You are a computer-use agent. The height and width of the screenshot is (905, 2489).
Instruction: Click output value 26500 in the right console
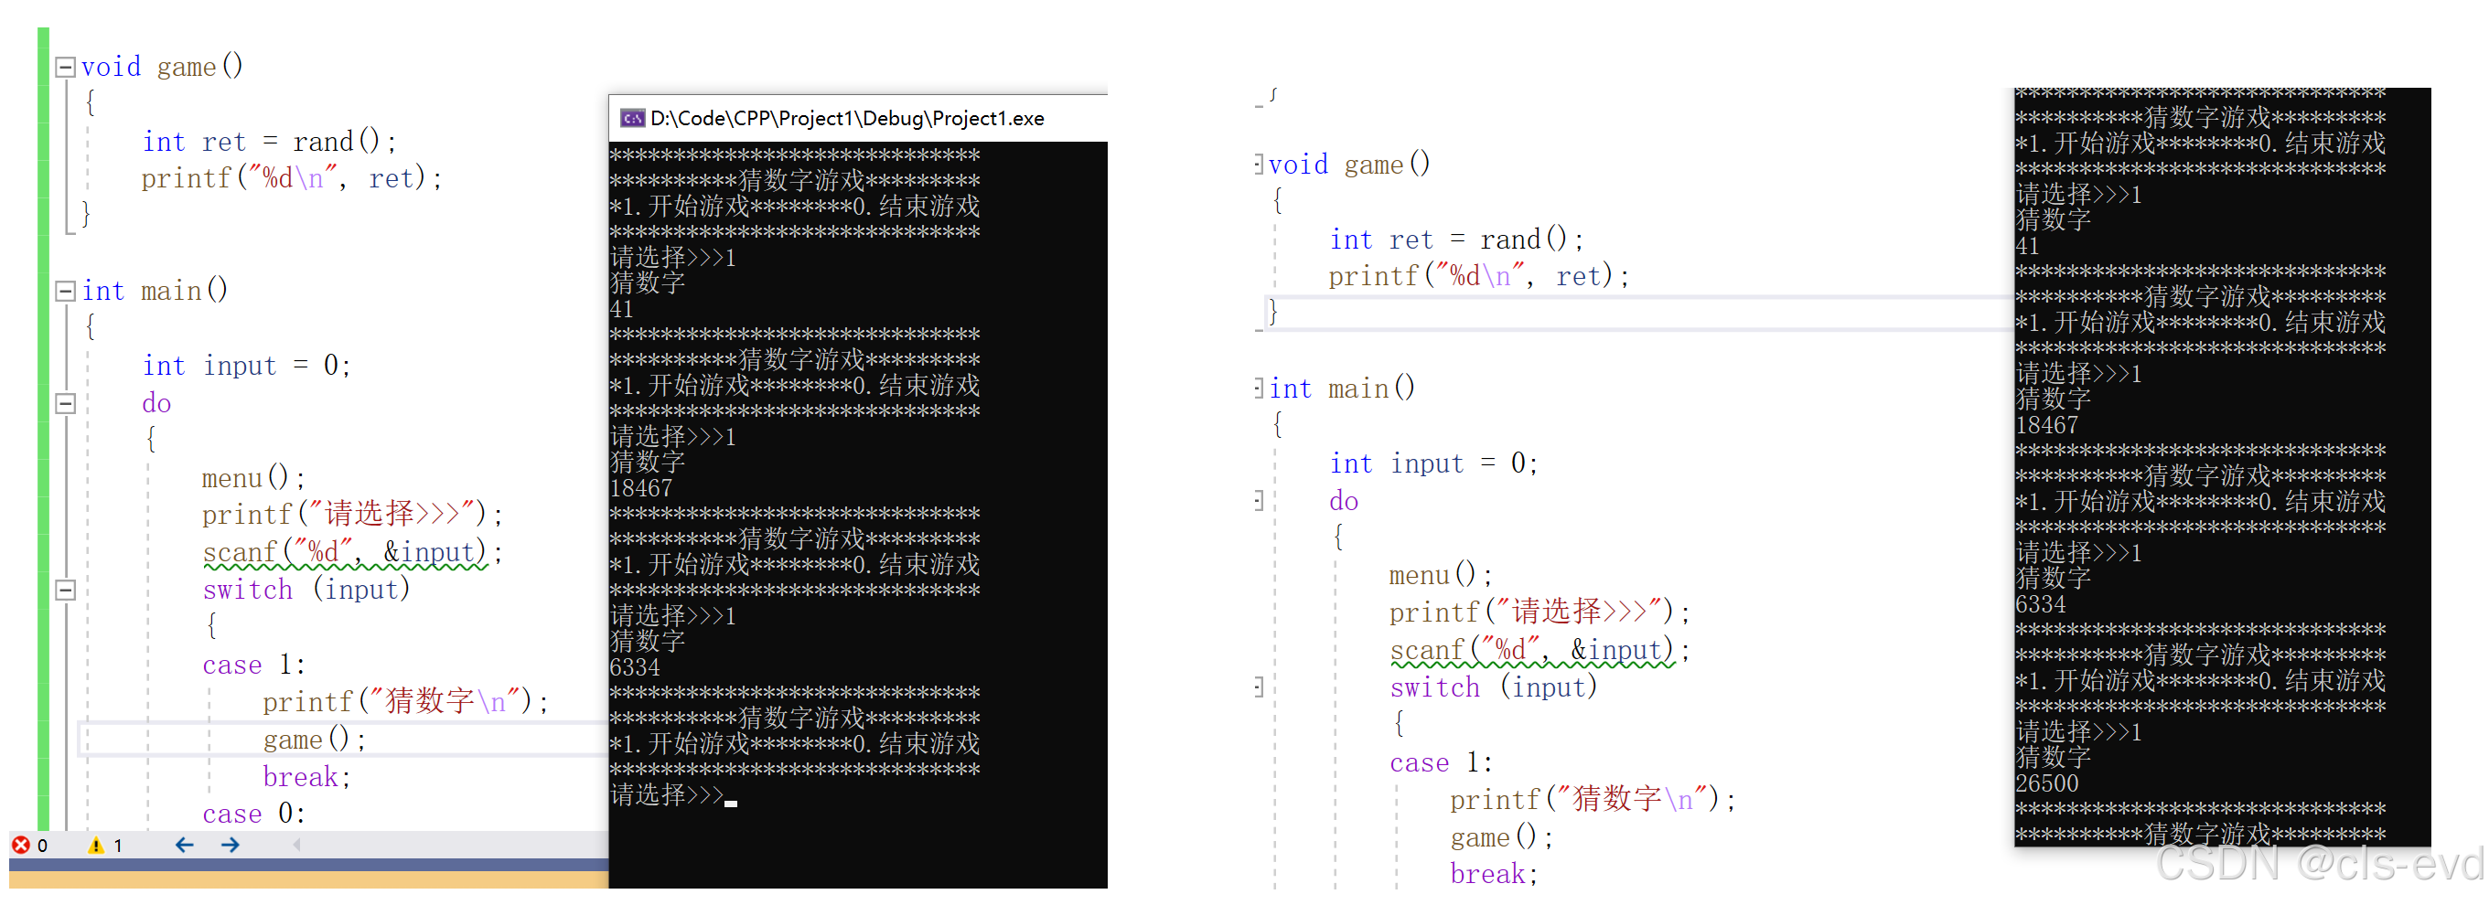click(2046, 783)
